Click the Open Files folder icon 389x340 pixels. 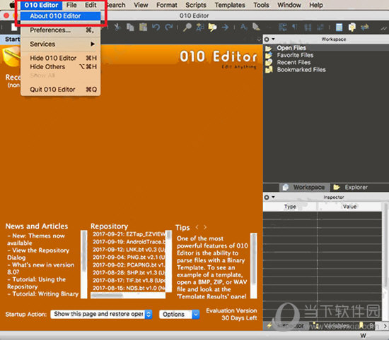pyautogui.click(x=268, y=48)
